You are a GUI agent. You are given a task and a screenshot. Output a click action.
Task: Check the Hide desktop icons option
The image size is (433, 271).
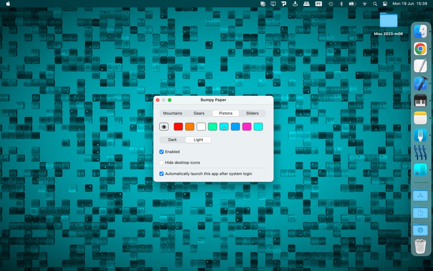[x=161, y=162]
